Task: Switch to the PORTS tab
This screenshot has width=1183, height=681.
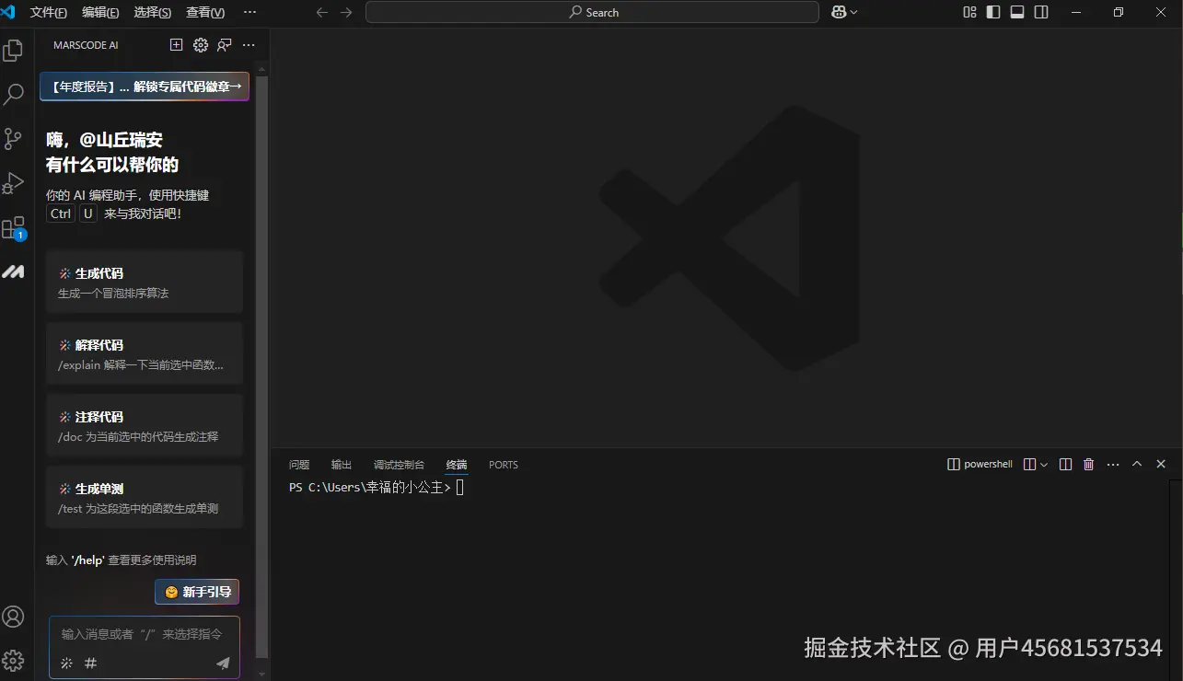Action: coord(504,465)
